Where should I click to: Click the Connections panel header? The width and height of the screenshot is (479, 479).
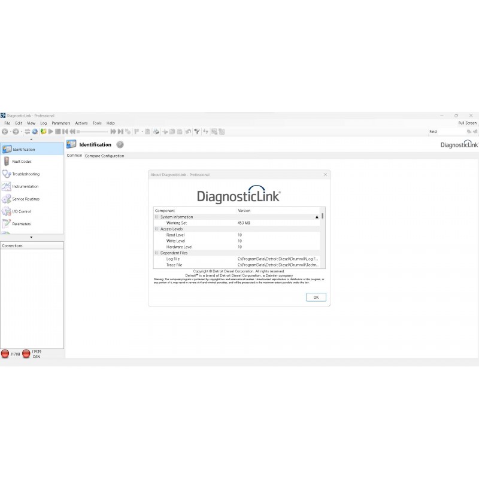click(x=32, y=245)
